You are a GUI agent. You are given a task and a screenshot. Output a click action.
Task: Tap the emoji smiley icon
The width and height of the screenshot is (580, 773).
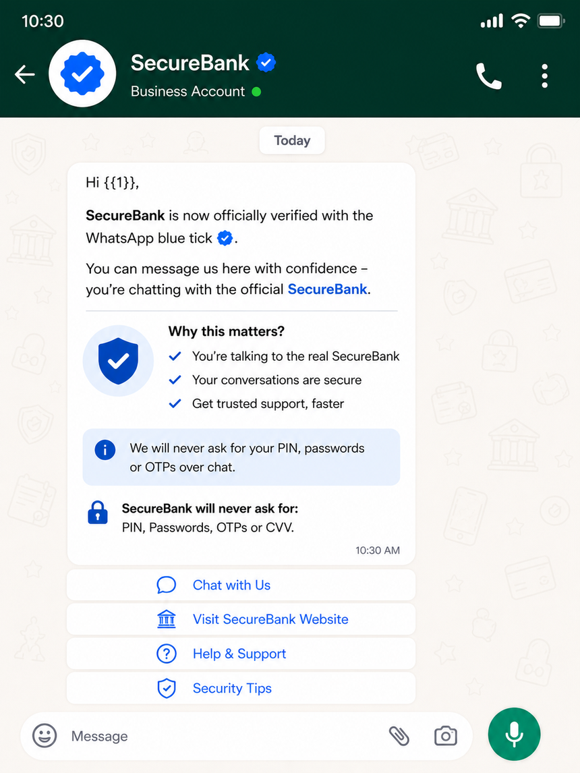(x=45, y=735)
